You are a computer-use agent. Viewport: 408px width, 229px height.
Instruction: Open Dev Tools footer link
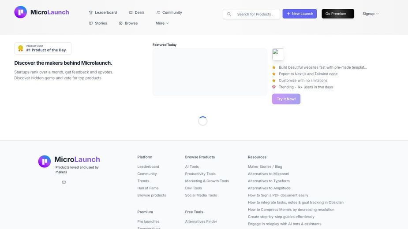[193, 188]
